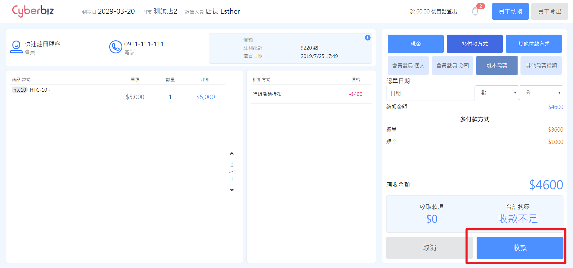Image resolution: width=573 pixels, height=268 pixels.
Task: Click the 收款 button
Action: 520,248
